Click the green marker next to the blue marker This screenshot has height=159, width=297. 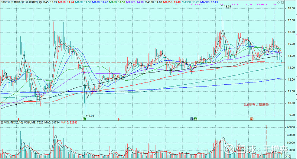(x=195, y=119)
